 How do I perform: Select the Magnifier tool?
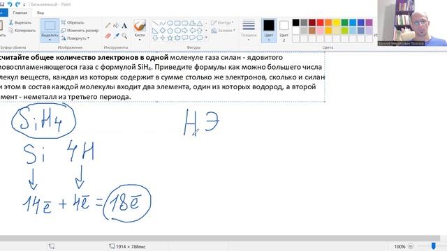coord(124,36)
